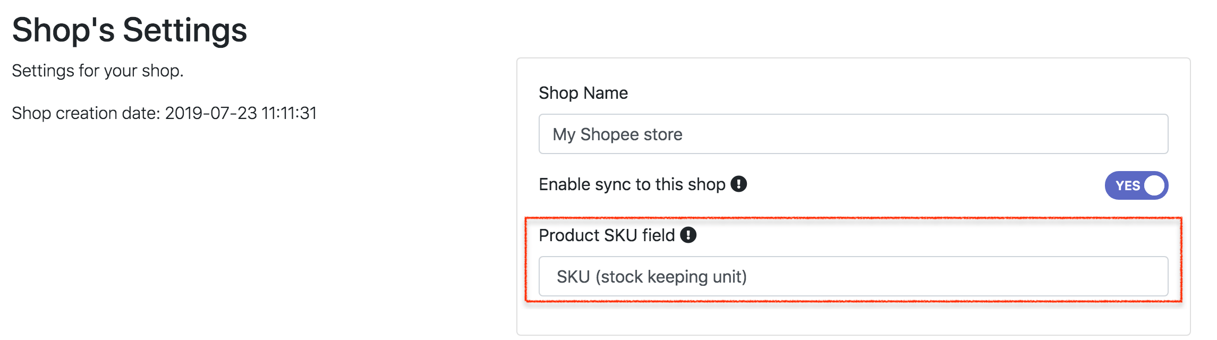Click the white knob of the sync toggle
Screen dimensions: 1217x340
[x=1154, y=186]
